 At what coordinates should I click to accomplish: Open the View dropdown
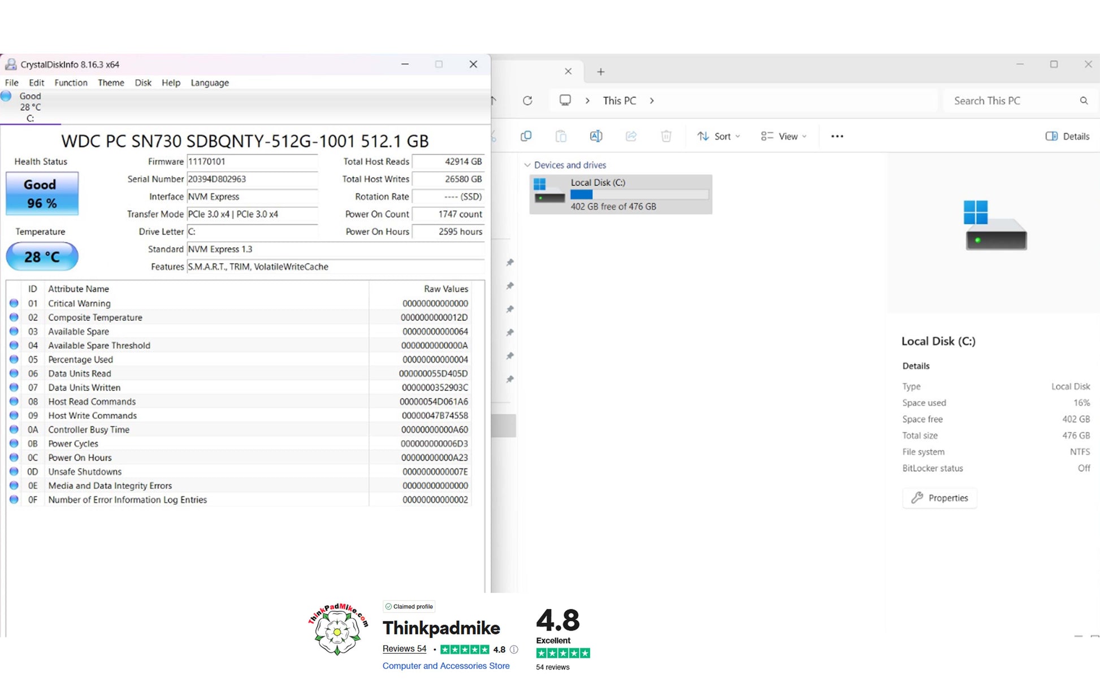(783, 136)
